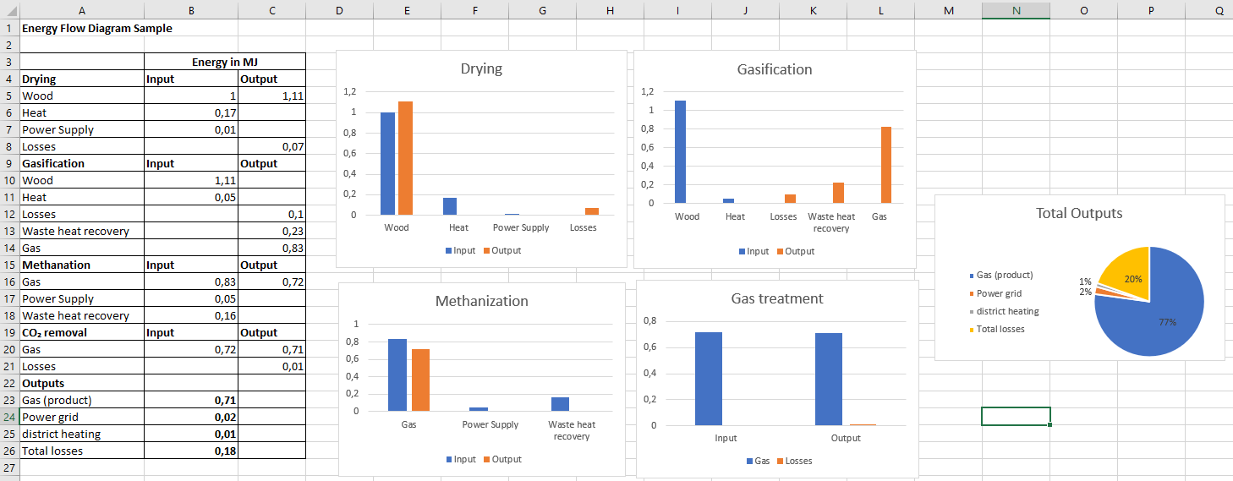
Task: Click column header N
Action: (x=1016, y=10)
